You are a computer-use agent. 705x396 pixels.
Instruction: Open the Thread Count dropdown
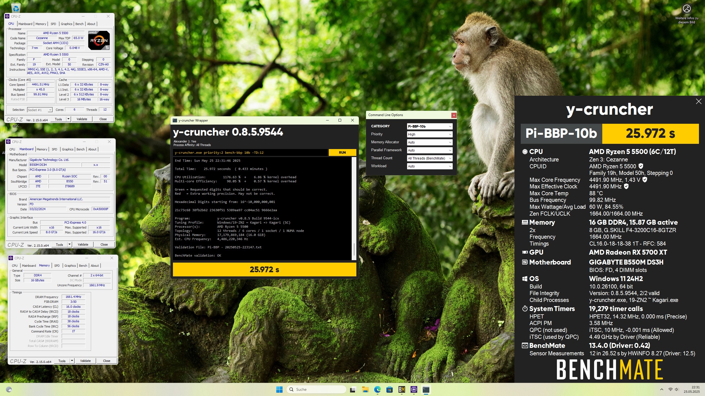(x=430, y=158)
